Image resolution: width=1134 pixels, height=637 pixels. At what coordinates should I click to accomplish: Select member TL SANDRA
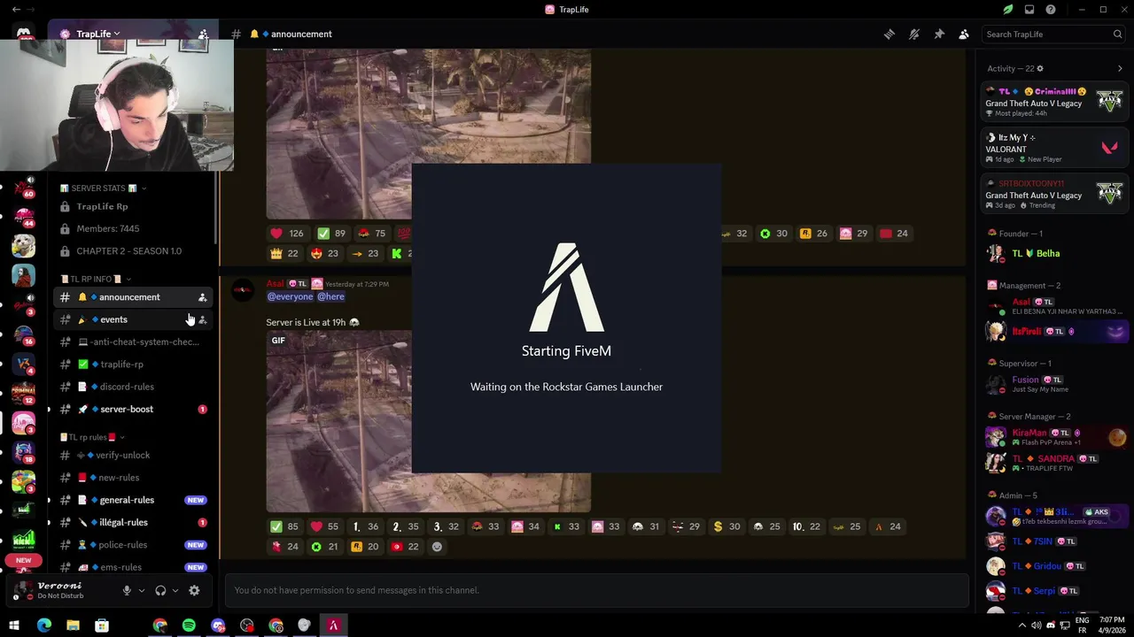1054,463
